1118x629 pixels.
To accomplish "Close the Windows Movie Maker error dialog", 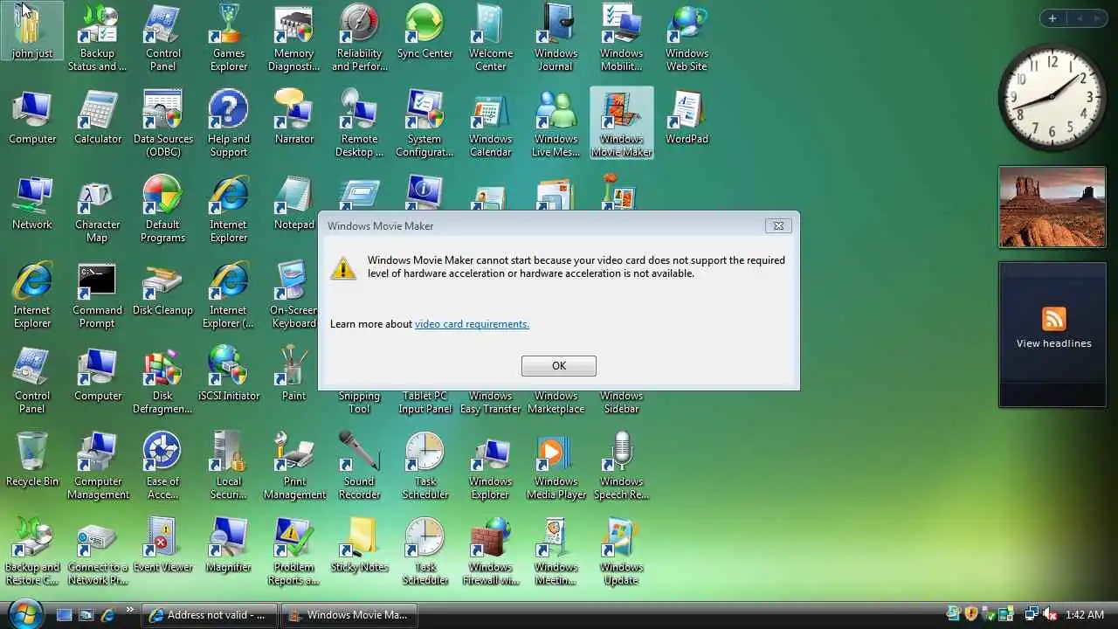I will [778, 225].
